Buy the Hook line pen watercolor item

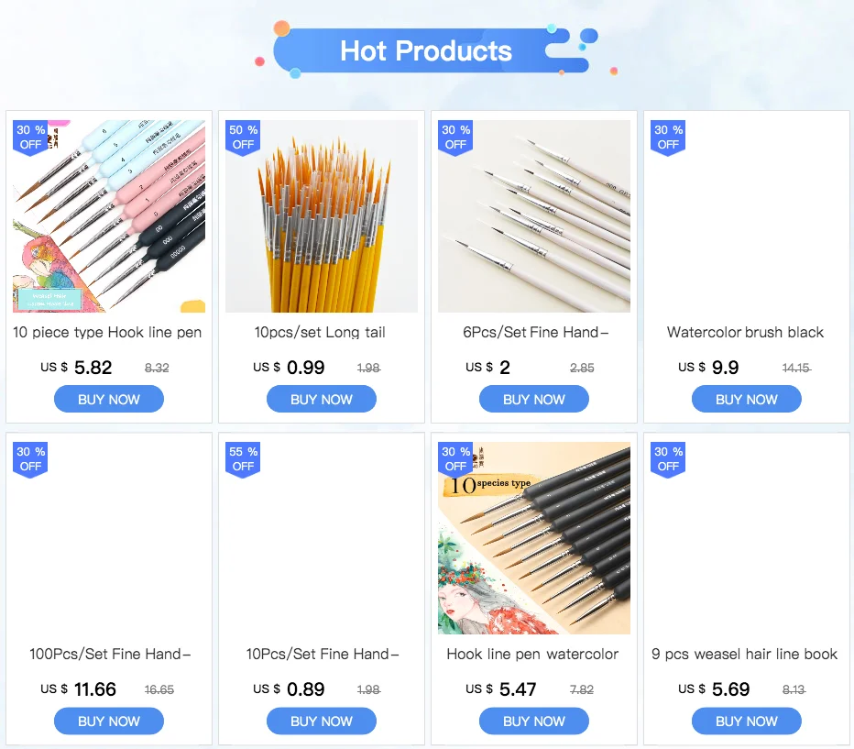coord(533,721)
